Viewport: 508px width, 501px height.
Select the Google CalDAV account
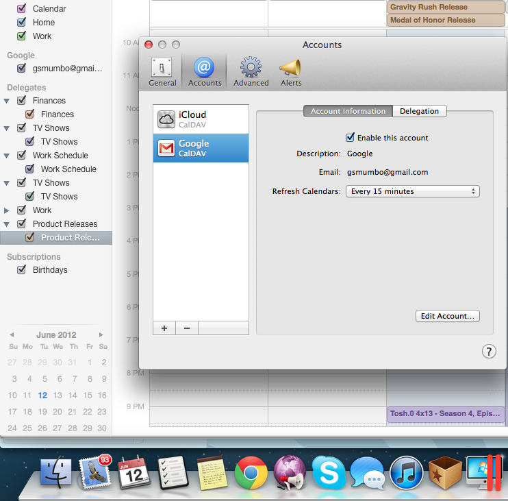(x=201, y=148)
